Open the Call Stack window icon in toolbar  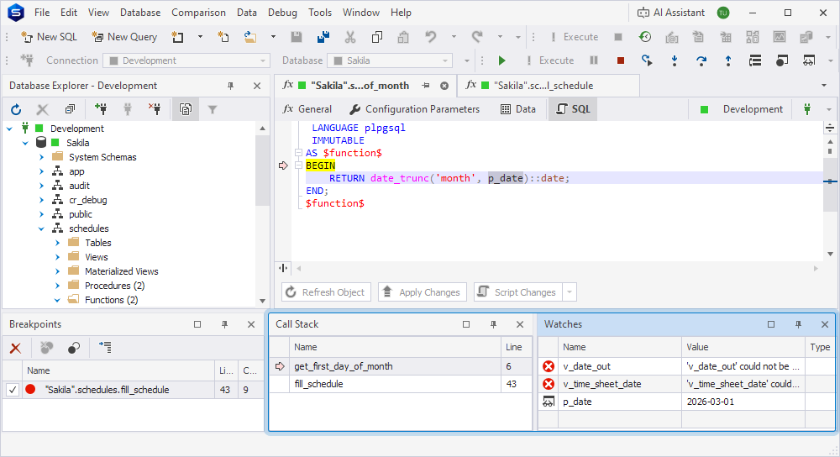tap(755, 60)
